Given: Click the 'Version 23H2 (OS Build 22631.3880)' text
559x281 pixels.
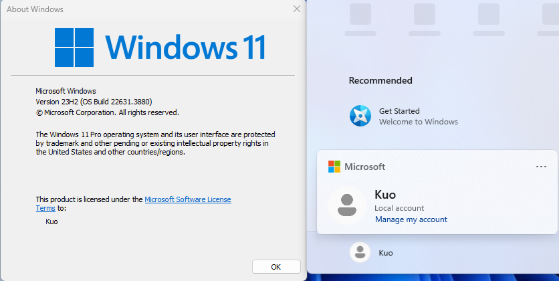Looking at the screenshot, I should [94, 102].
